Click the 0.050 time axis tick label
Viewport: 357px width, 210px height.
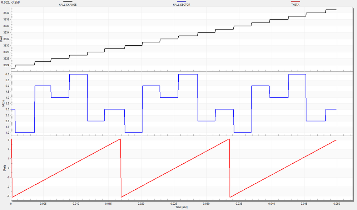click(x=337, y=204)
